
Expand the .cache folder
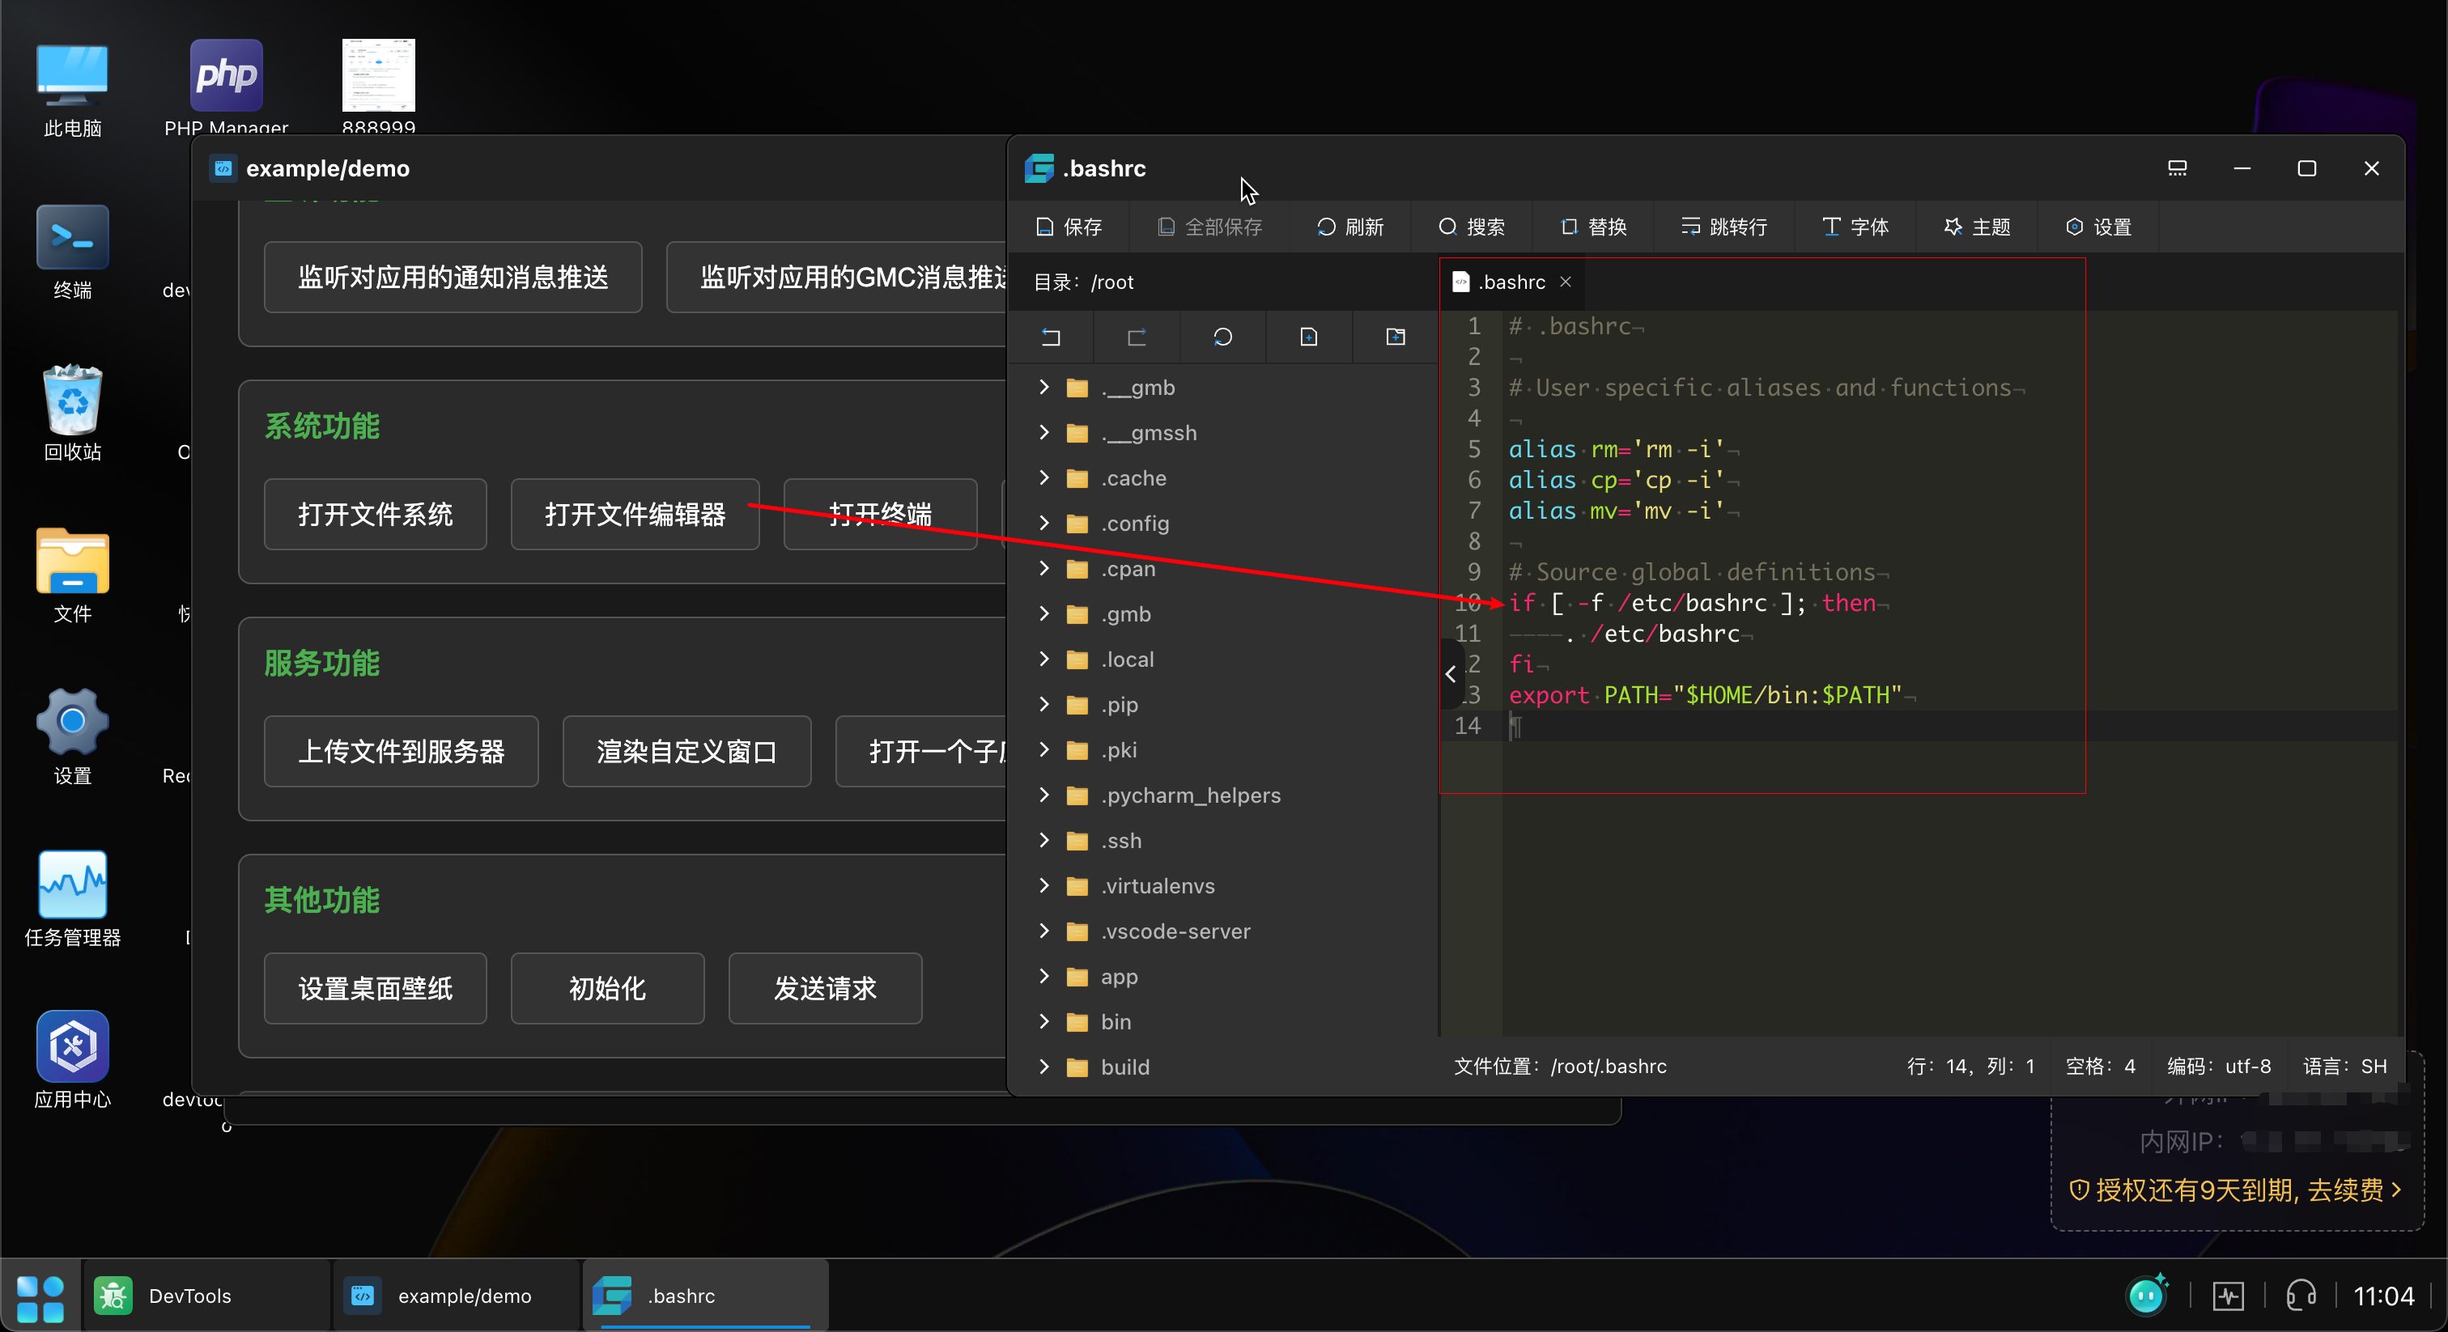[x=1044, y=478]
